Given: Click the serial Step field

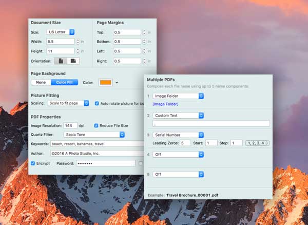Looking at the screenshot, I should pos(237,143).
